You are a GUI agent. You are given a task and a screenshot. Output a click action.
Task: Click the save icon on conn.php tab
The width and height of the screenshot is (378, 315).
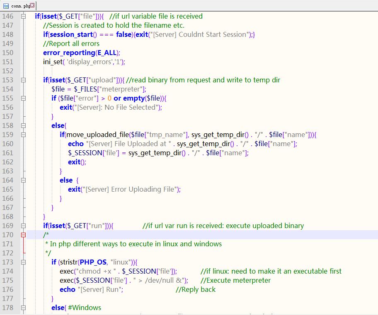(6, 6)
